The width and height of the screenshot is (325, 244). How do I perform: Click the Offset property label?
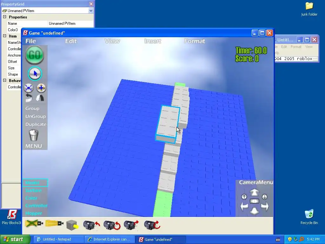tap(12, 61)
